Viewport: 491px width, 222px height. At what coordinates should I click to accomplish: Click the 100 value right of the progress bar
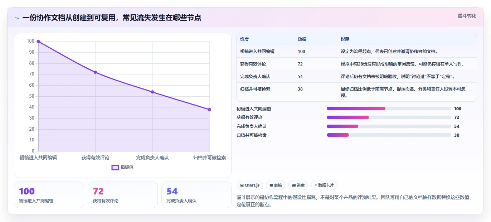458,109
